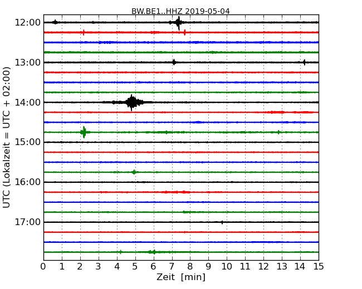Click the x-axis tick label 4
This screenshot has width=362, height=289.
tap(117, 267)
